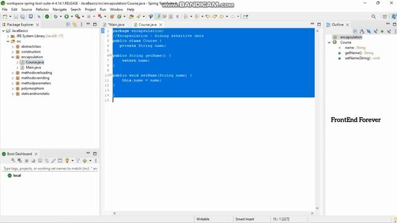Click the Show Whitespace Characters pilcrow icon
This screenshot has height=223, width=397.
tap(177, 17)
